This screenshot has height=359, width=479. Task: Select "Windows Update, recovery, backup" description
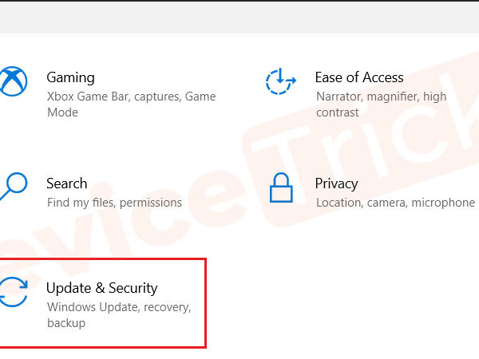tap(119, 315)
